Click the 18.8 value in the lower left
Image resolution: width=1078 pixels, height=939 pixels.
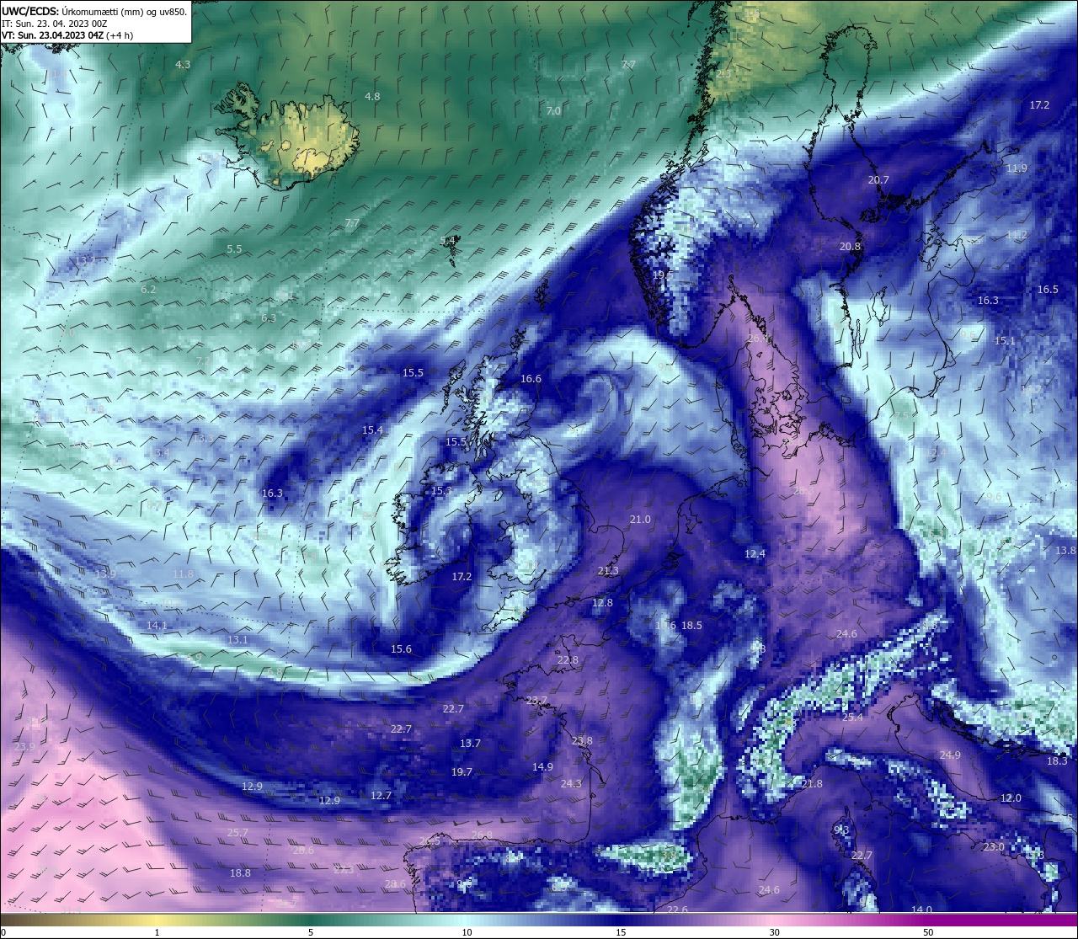pyautogui.click(x=240, y=873)
